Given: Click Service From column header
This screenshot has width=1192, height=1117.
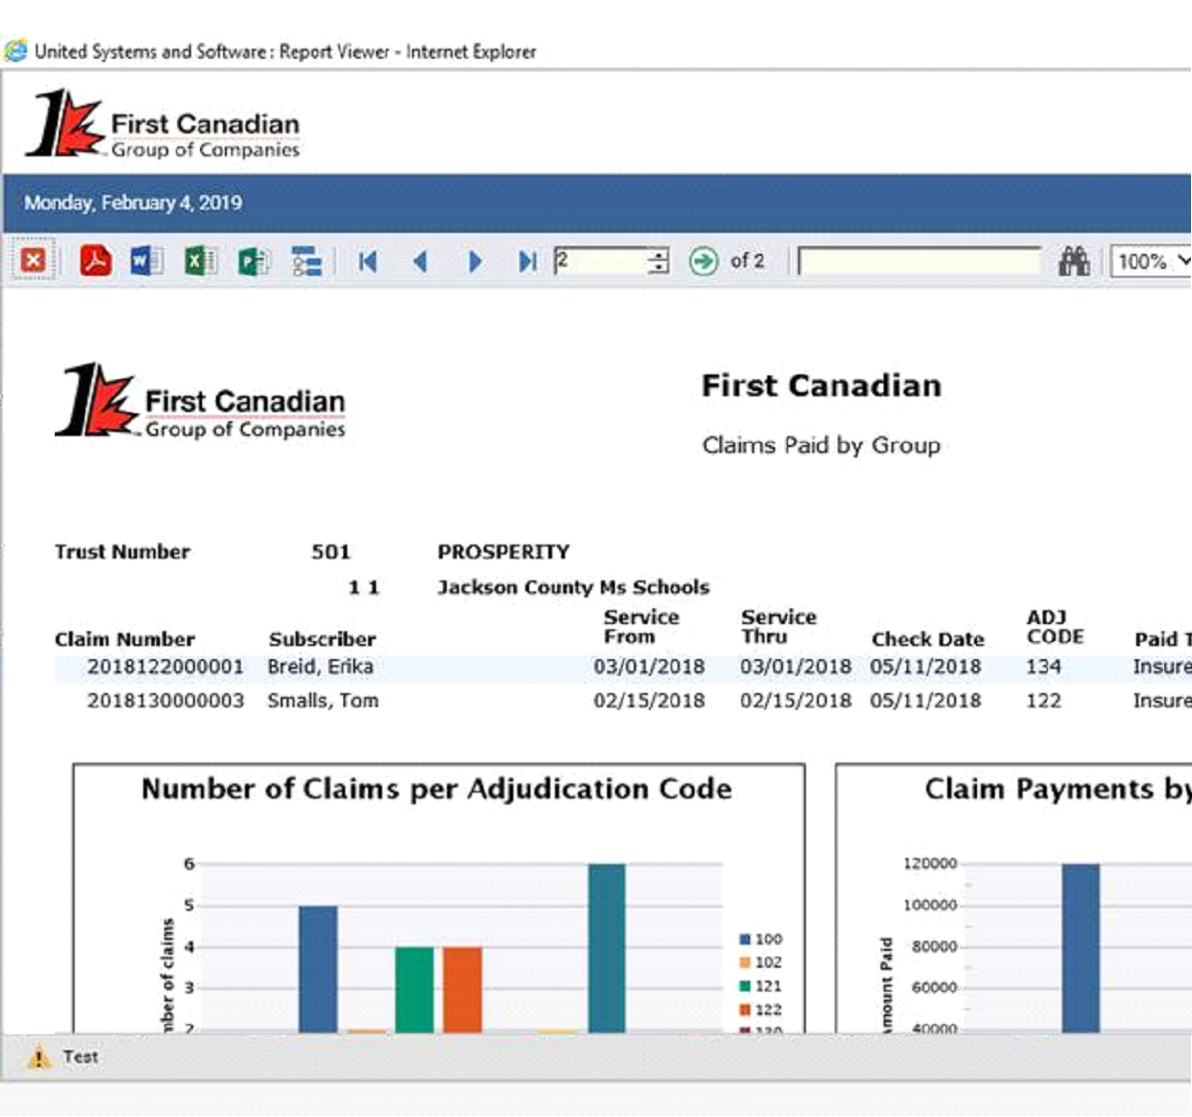Looking at the screenshot, I should (641, 626).
